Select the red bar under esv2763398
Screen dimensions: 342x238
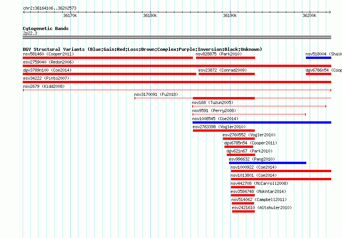(224, 131)
